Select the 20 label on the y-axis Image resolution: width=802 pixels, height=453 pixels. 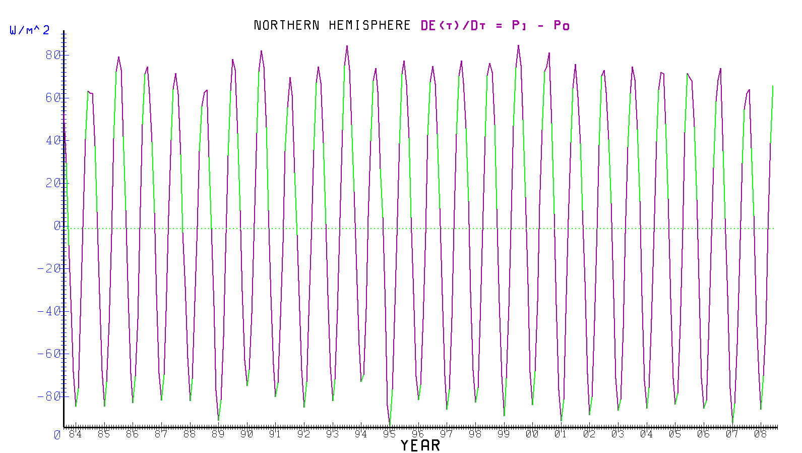pyautogui.click(x=52, y=183)
